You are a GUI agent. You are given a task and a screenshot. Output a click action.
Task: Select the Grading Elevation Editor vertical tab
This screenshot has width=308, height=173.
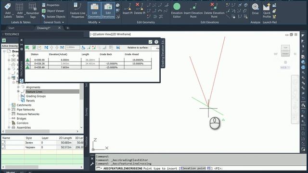(163, 53)
